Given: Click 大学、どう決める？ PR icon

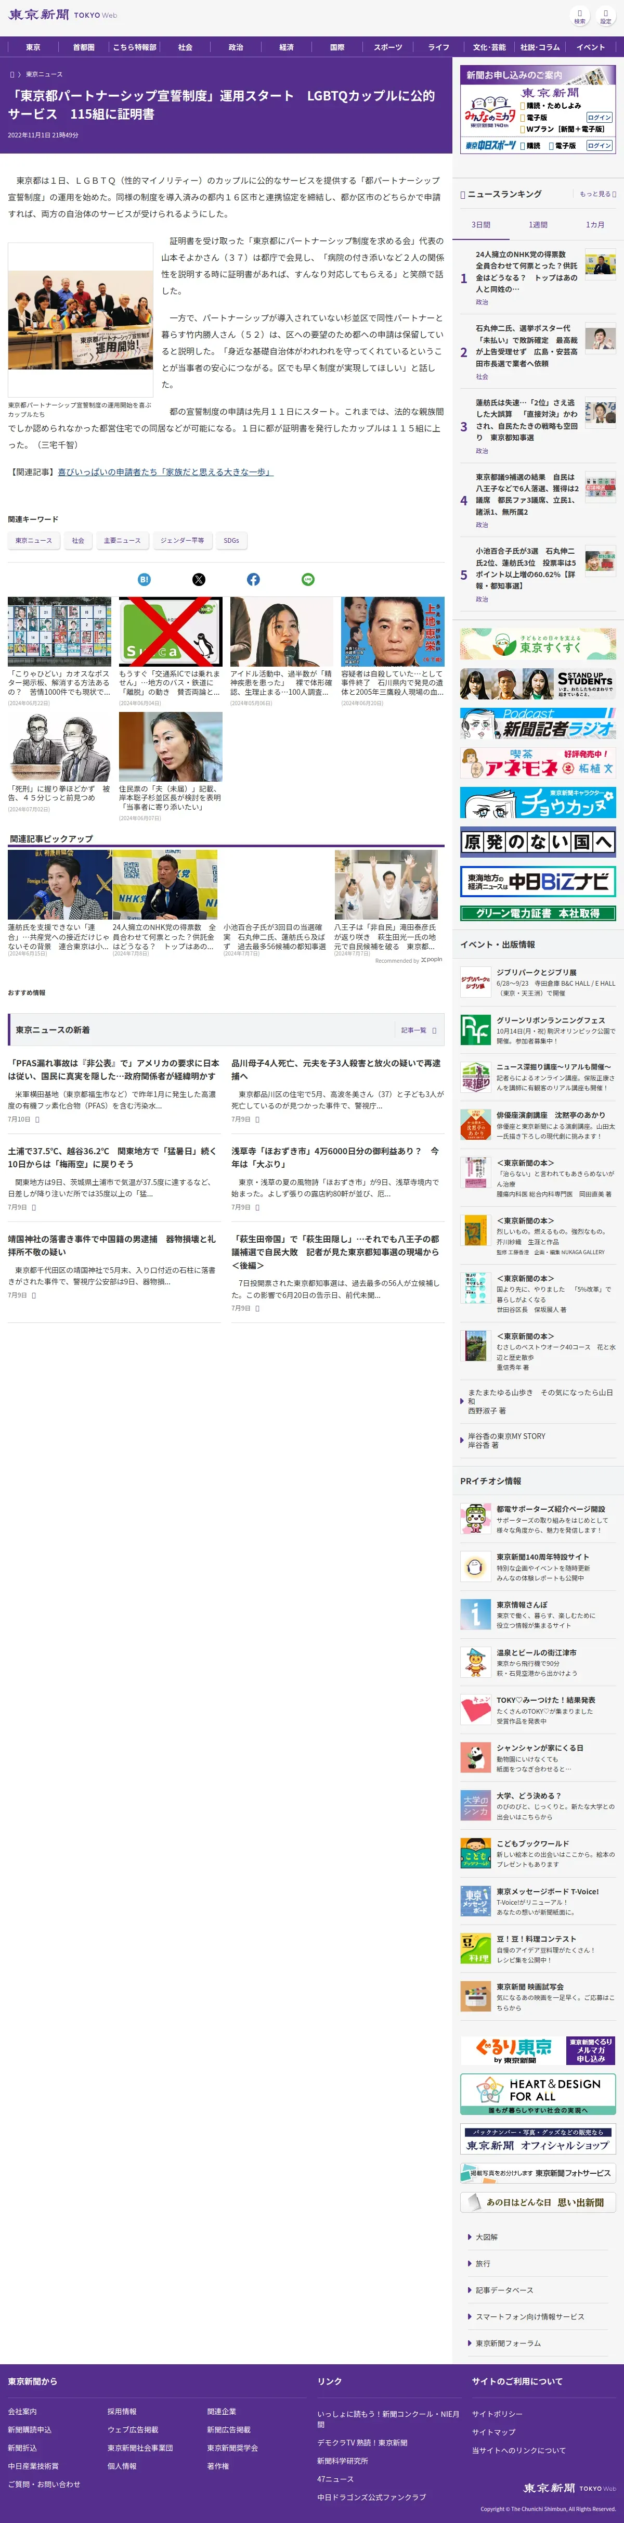Looking at the screenshot, I should pyautogui.click(x=475, y=1805).
